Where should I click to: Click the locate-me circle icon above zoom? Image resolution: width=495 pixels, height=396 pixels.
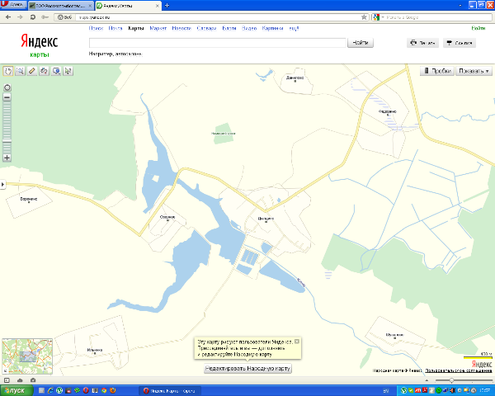tap(7, 87)
